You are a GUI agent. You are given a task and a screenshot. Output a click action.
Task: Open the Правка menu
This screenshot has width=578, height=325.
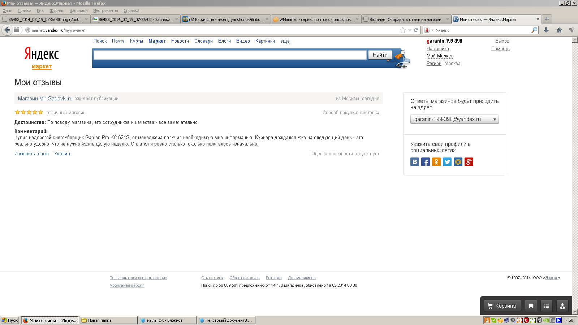click(x=25, y=10)
